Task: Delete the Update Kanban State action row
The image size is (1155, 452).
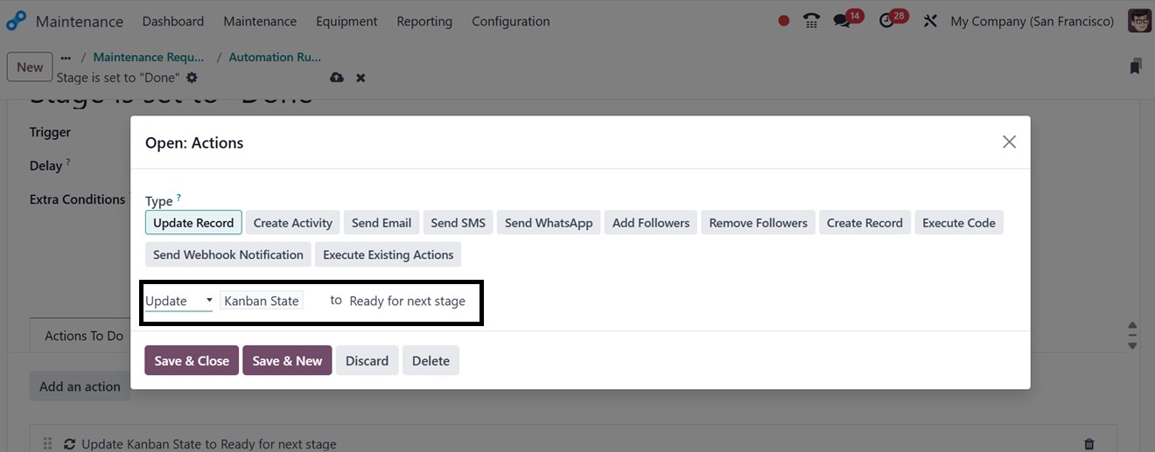Action: click(x=1088, y=444)
